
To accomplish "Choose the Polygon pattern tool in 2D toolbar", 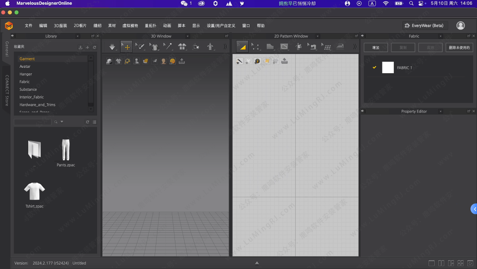I will point(270,47).
